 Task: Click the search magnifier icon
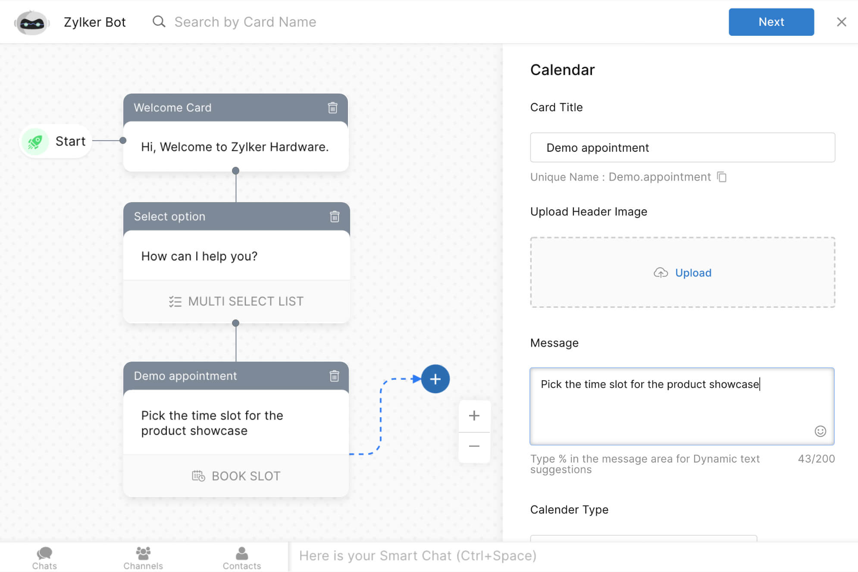[159, 22]
